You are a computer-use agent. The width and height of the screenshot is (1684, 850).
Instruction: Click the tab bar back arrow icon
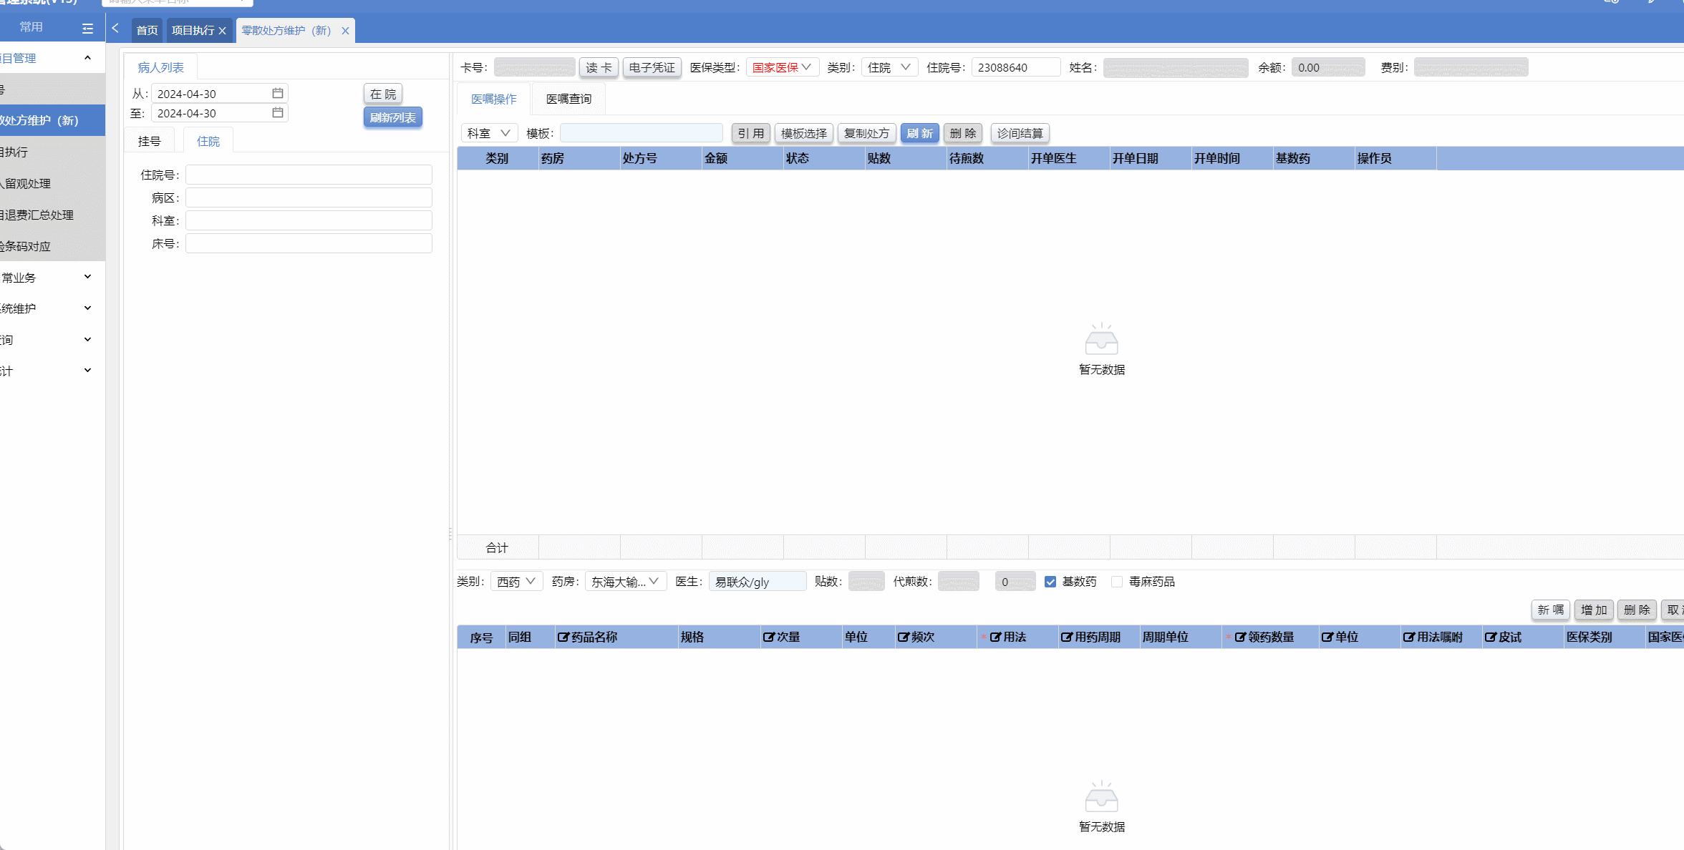tap(115, 29)
